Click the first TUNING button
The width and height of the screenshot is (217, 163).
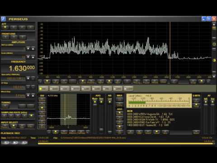tap(5, 106)
